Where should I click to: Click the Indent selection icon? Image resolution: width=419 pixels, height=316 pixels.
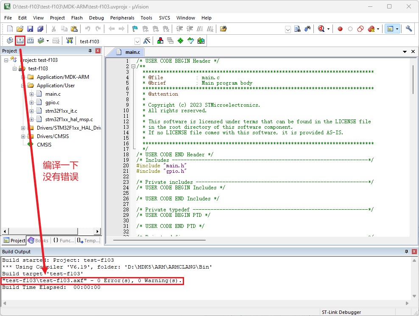[179, 29]
